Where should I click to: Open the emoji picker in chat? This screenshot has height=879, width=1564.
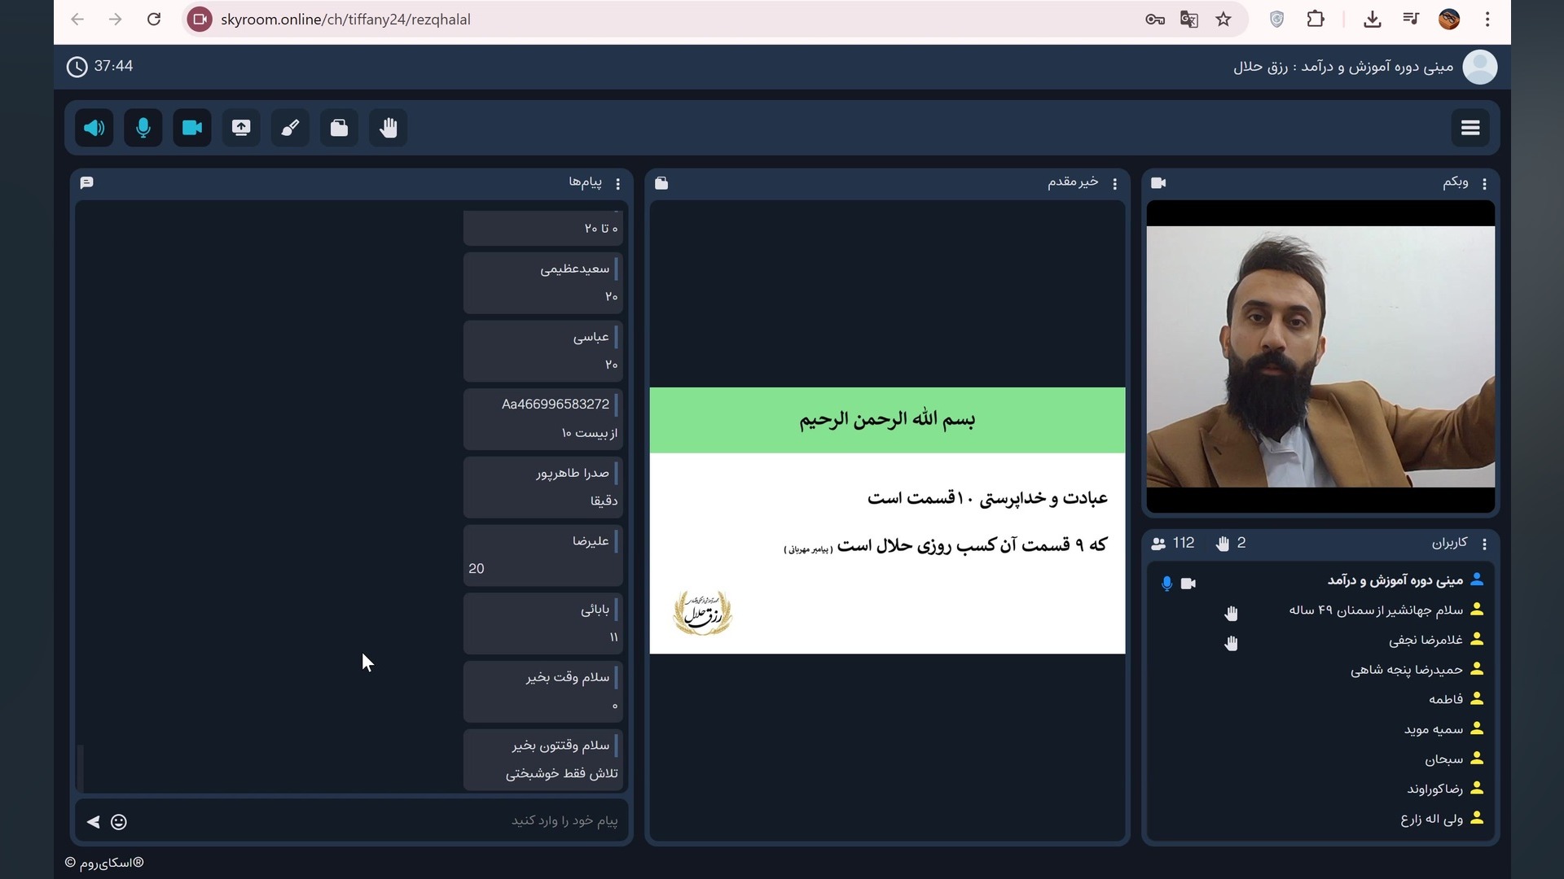click(119, 822)
